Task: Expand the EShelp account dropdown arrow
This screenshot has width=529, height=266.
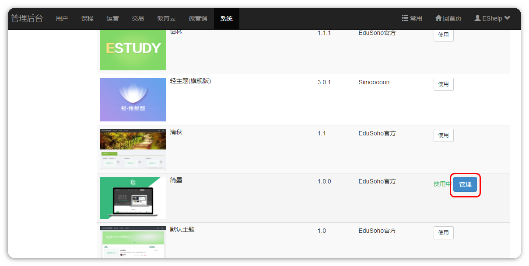Action: pos(507,18)
